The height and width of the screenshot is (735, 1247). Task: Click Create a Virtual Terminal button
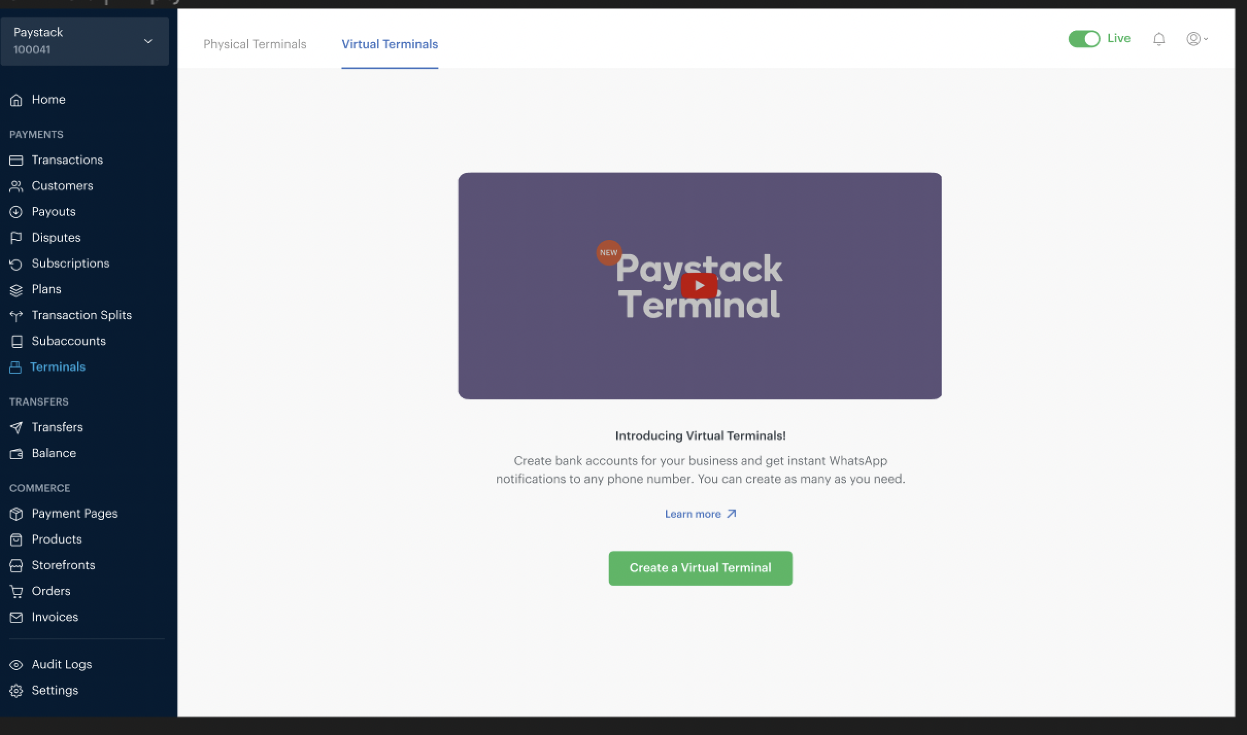700,568
